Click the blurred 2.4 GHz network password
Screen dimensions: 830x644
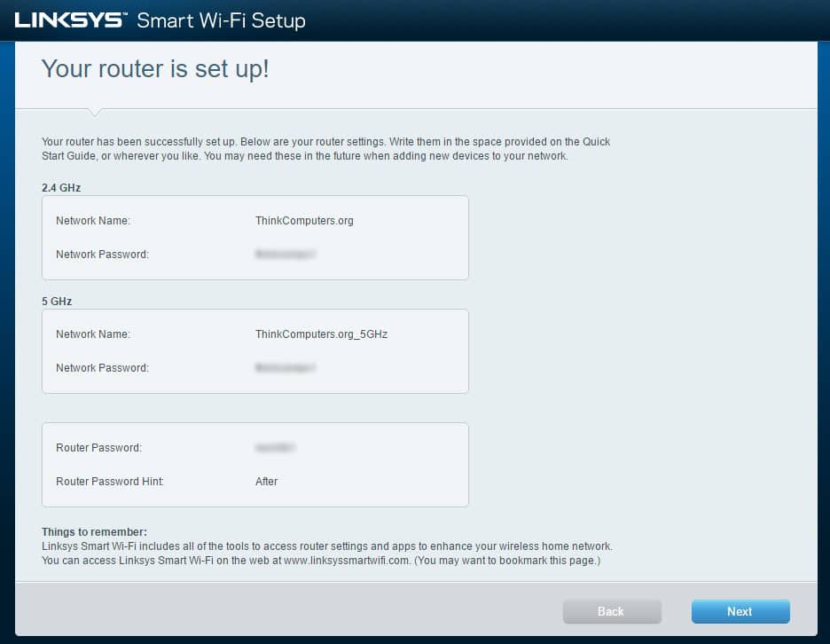point(285,255)
